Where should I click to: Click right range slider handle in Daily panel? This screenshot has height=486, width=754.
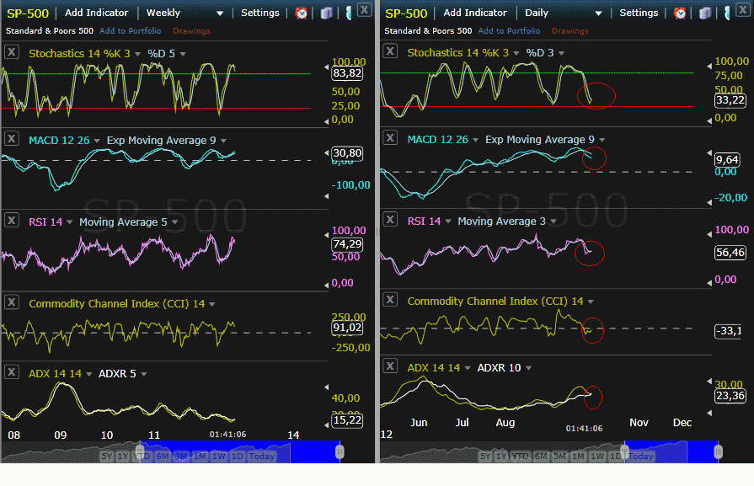click(x=719, y=451)
